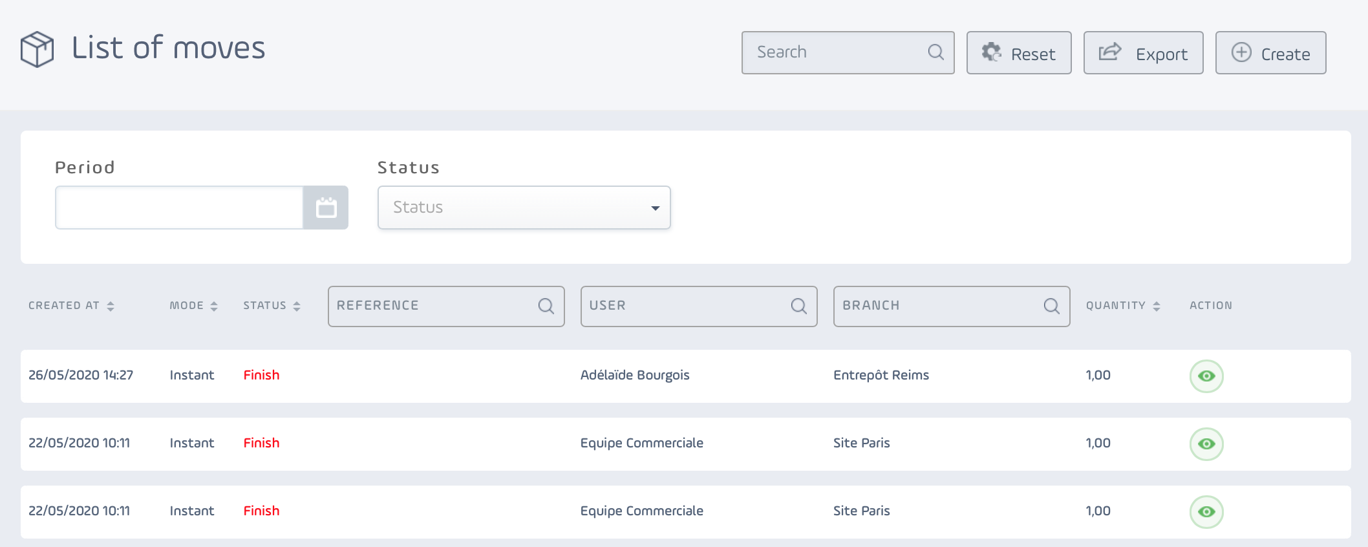Viewport: 1368px width, 547px height.
Task: View the middle Equipe Commerciale move
Action: (1206, 444)
